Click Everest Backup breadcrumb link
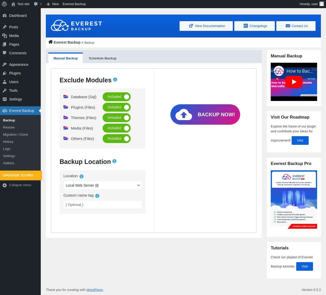The height and width of the screenshot is (295, 326). (x=67, y=42)
